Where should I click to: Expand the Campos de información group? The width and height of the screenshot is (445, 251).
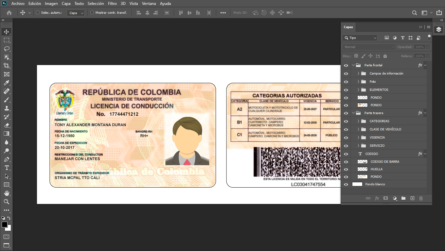358,74
